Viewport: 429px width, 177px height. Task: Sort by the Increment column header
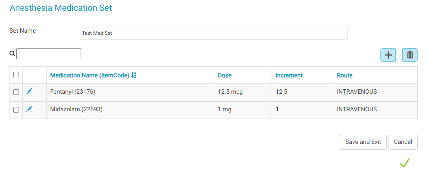coord(289,75)
